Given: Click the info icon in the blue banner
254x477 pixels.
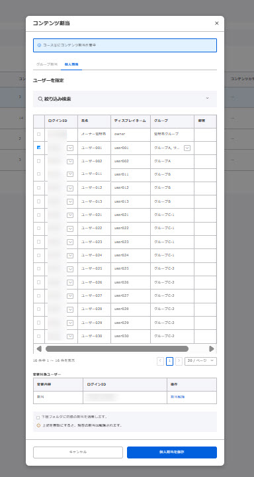Looking at the screenshot, I should pyautogui.click(x=39, y=45).
